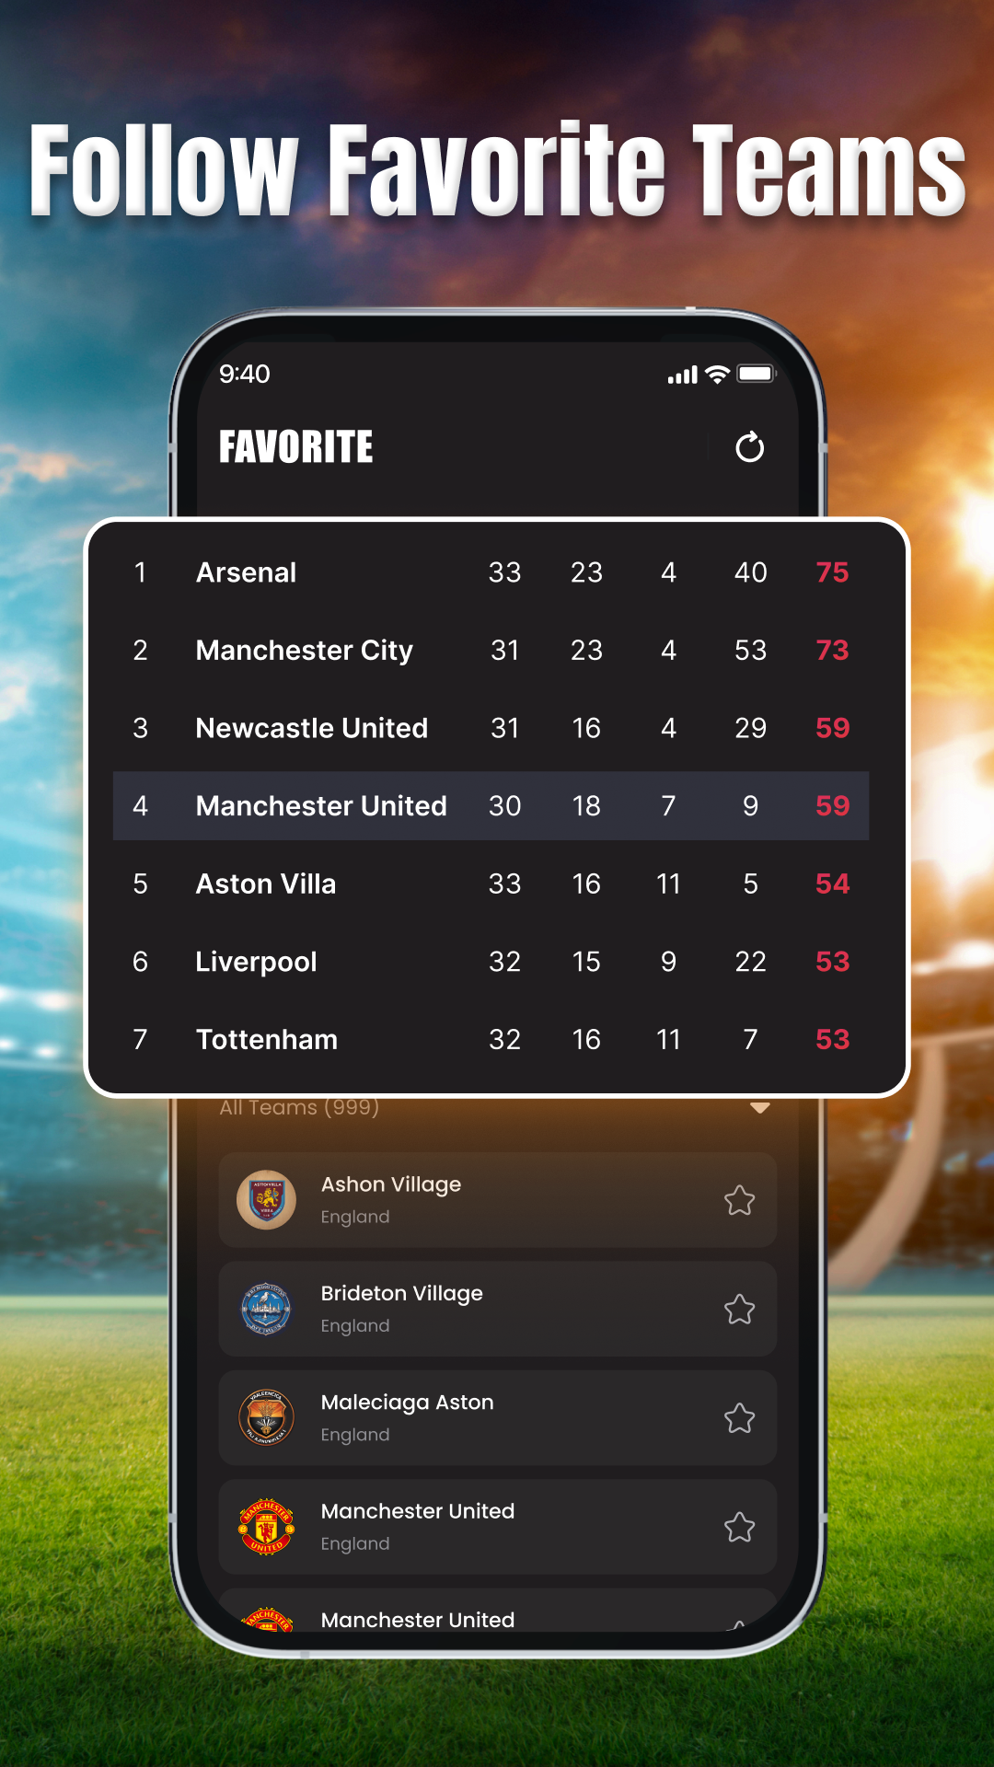Open the Manchester City team name
This screenshot has width=994, height=1767.
[305, 651]
